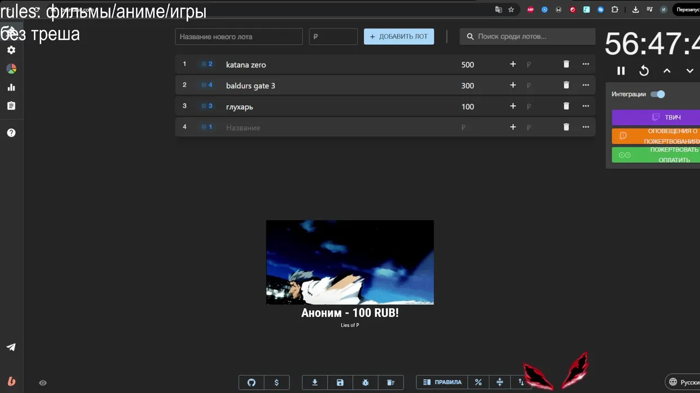Click the anime donation alert thumbnail
The width and height of the screenshot is (700, 393).
point(350,263)
